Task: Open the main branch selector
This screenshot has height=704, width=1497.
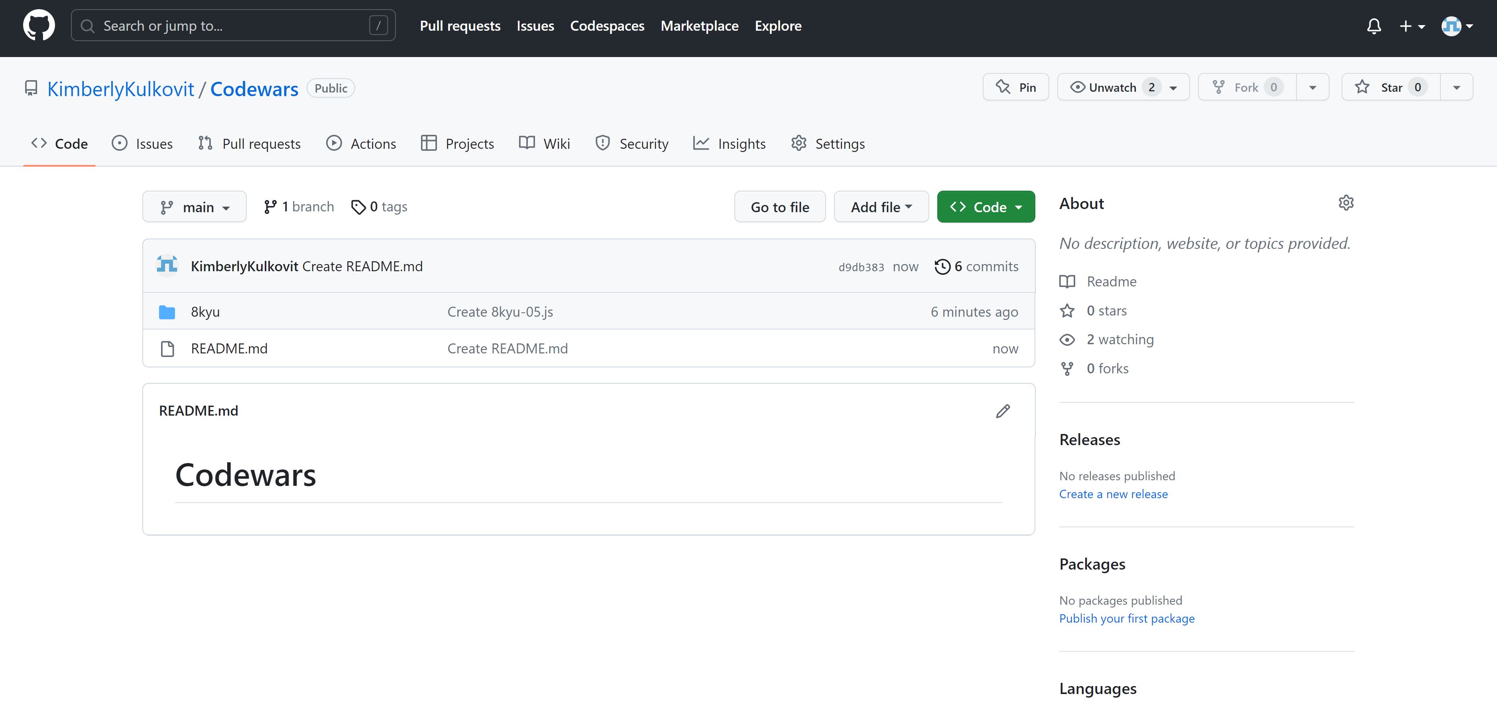Action: click(194, 207)
